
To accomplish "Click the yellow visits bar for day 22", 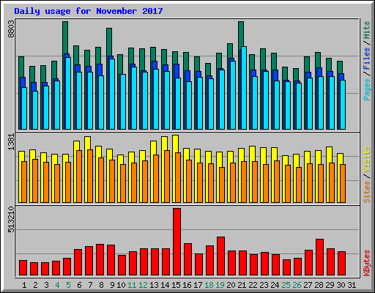I will tap(252, 154).
